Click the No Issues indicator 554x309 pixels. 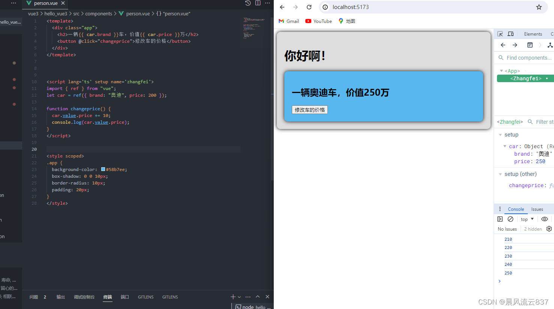point(507,229)
